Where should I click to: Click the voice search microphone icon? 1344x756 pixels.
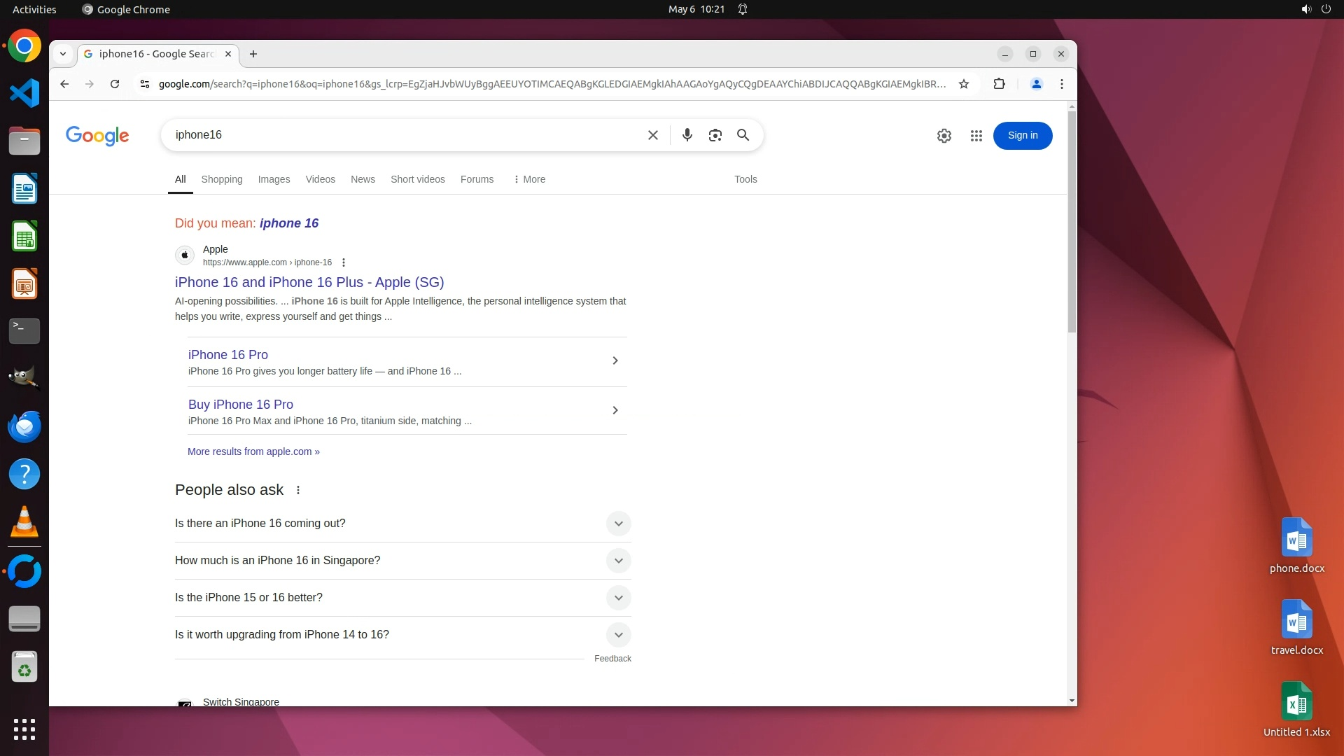pyautogui.click(x=687, y=135)
